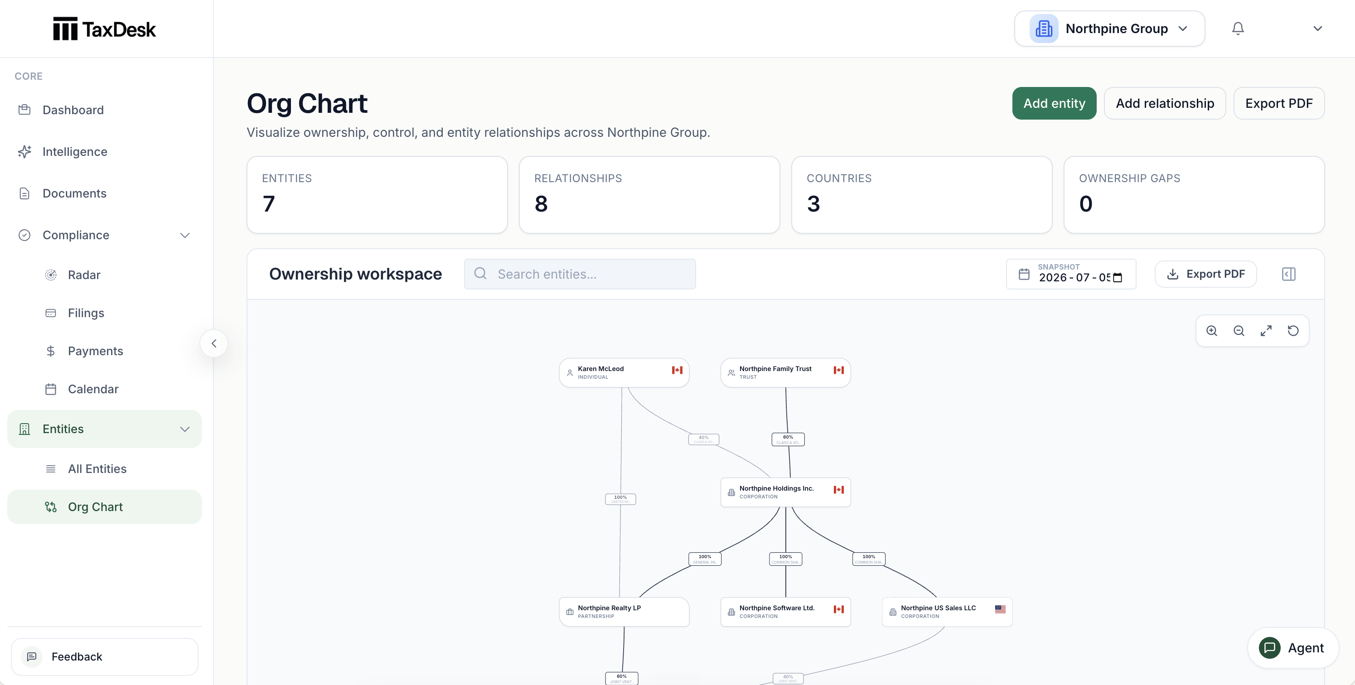
Task: Click the 40% Class A ownership edge label
Action: (703, 439)
